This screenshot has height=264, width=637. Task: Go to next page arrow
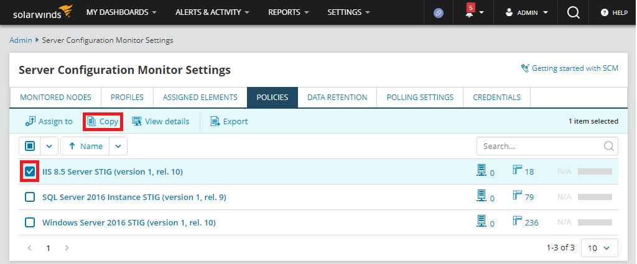click(67, 248)
